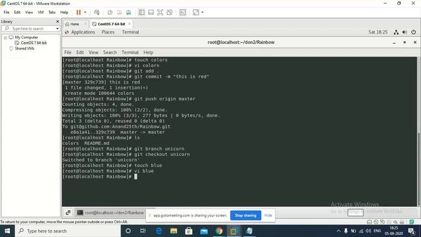The image size is (421, 237).
Task: Open Windows notification center
Action: (411, 231)
